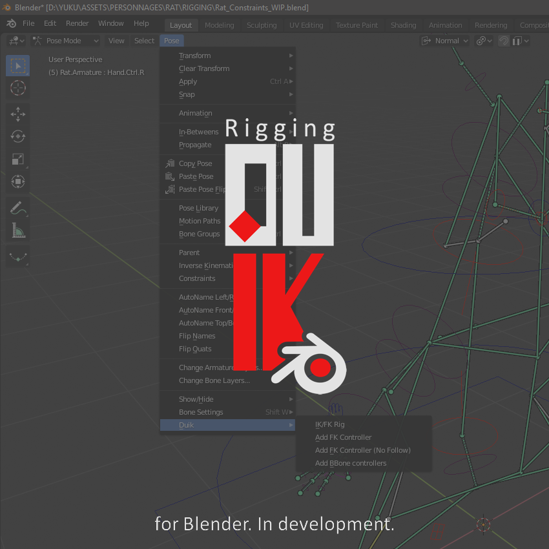Click the "User Perspective" viewport label
This screenshot has width=549, height=549.
76,59
